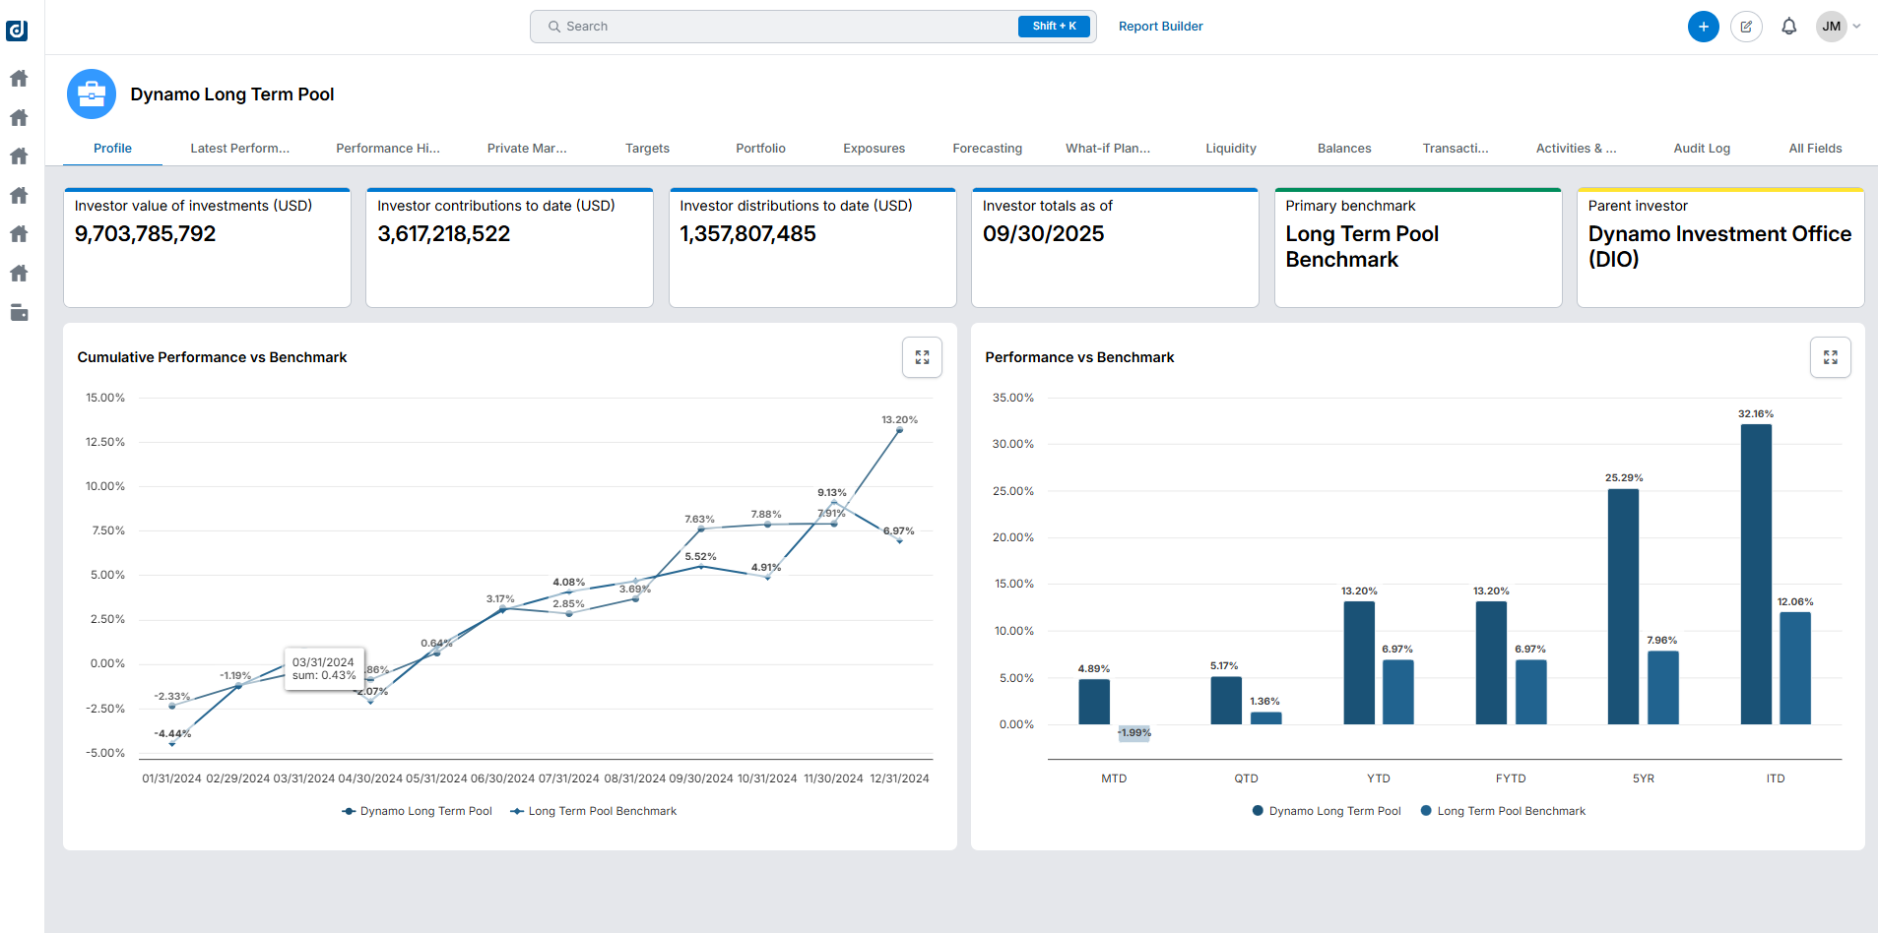Toggle Dynamo Long Term Pool line series legend

click(x=417, y=811)
